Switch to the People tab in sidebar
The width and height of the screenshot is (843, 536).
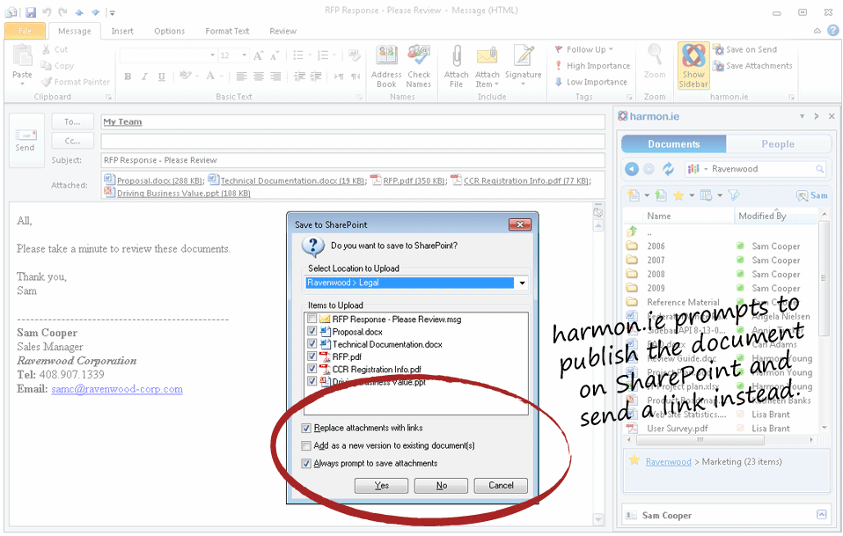click(x=777, y=144)
